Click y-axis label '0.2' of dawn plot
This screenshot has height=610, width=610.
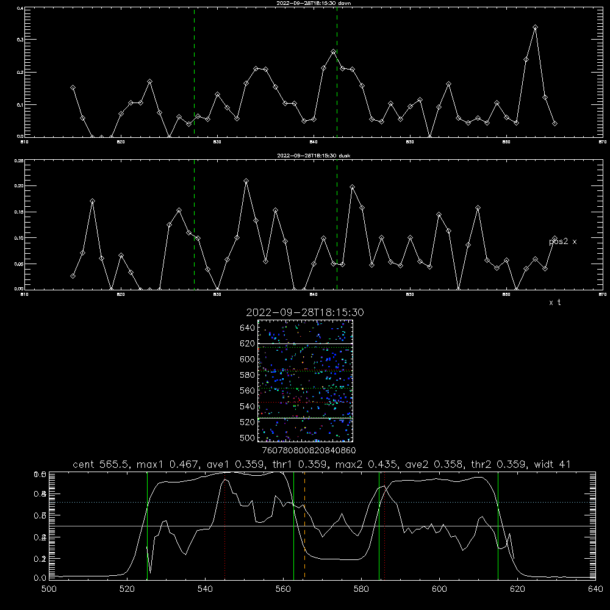20,73
